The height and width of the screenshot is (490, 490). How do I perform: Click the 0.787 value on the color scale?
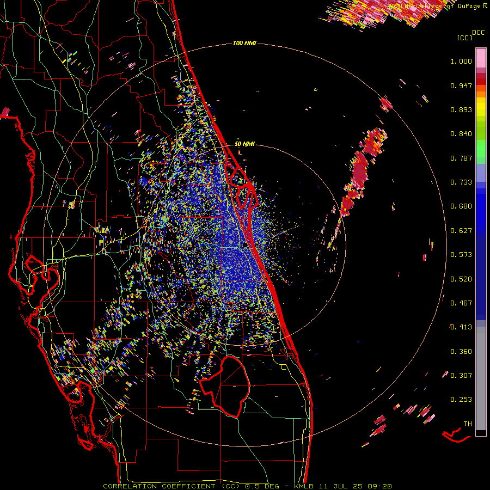click(461, 158)
